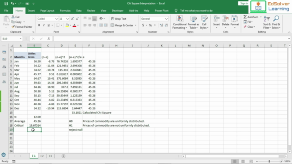The width and height of the screenshot is (292, 164).
Task: Click the formula bar
Action: click(170, 39)
